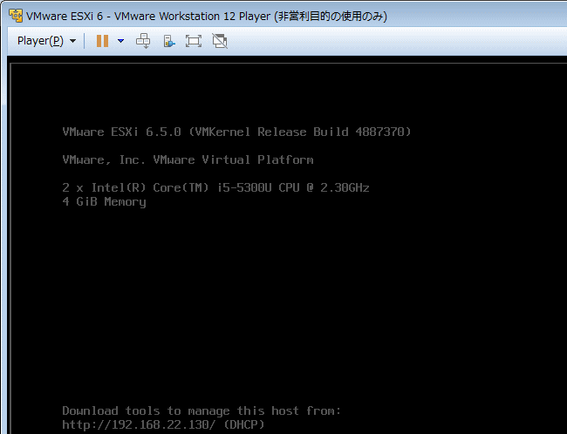
Task: Pause the virtual machine with the pause icon
Action: 102,41
